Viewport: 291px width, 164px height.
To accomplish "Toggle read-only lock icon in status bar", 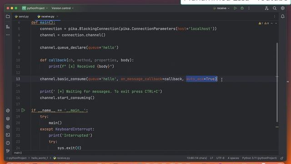I will pyautogui.click(x=282, y=158).
